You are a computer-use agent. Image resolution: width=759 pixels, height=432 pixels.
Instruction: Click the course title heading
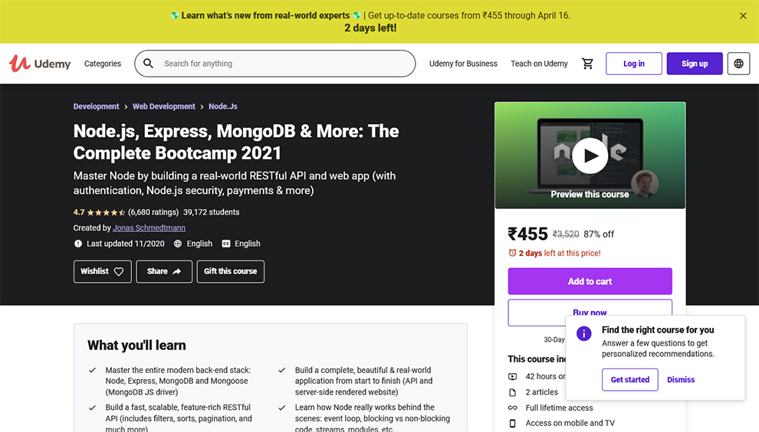236,142
